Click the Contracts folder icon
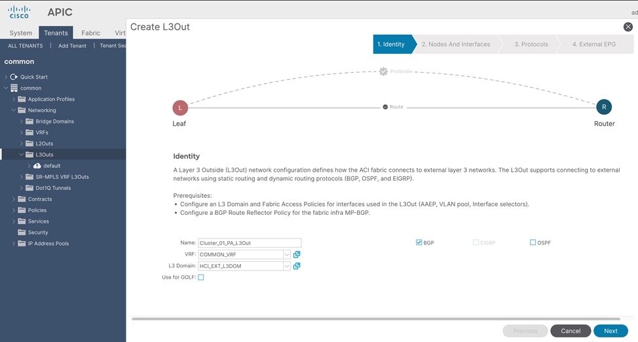This screenshot has height=342, width=638. (22, 199)
